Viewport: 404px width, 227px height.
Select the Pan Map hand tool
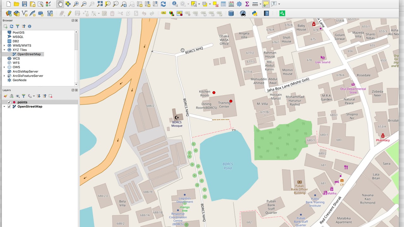point(60,4)
